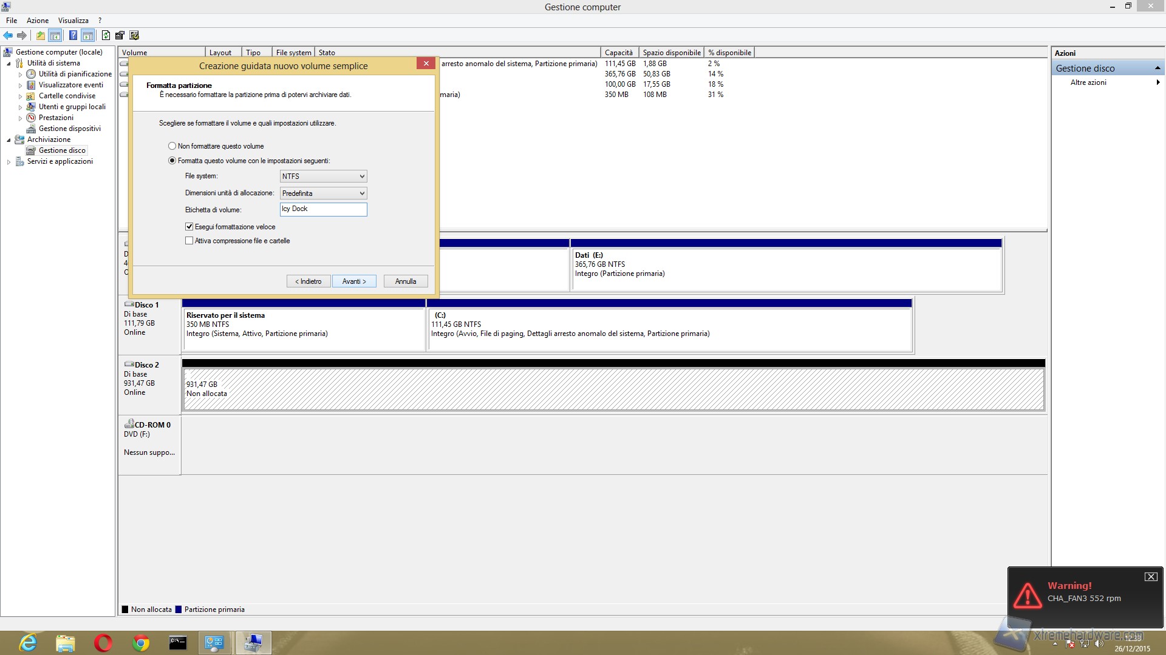Viewport: 1166px width, 655px height.
Task: Select 'Non formattare questo volume' option
Action: (x=172, y=146)
